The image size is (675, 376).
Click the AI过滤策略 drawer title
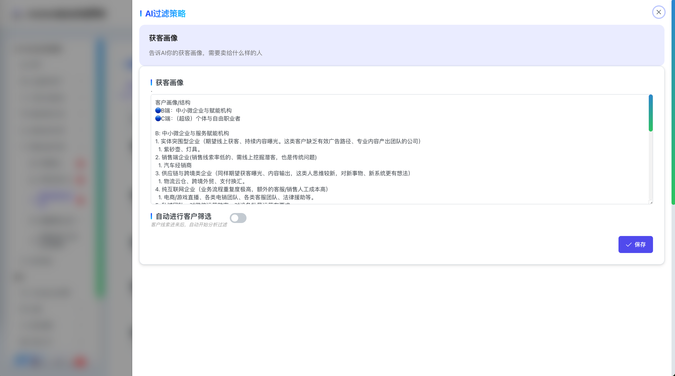click(165, 13)
